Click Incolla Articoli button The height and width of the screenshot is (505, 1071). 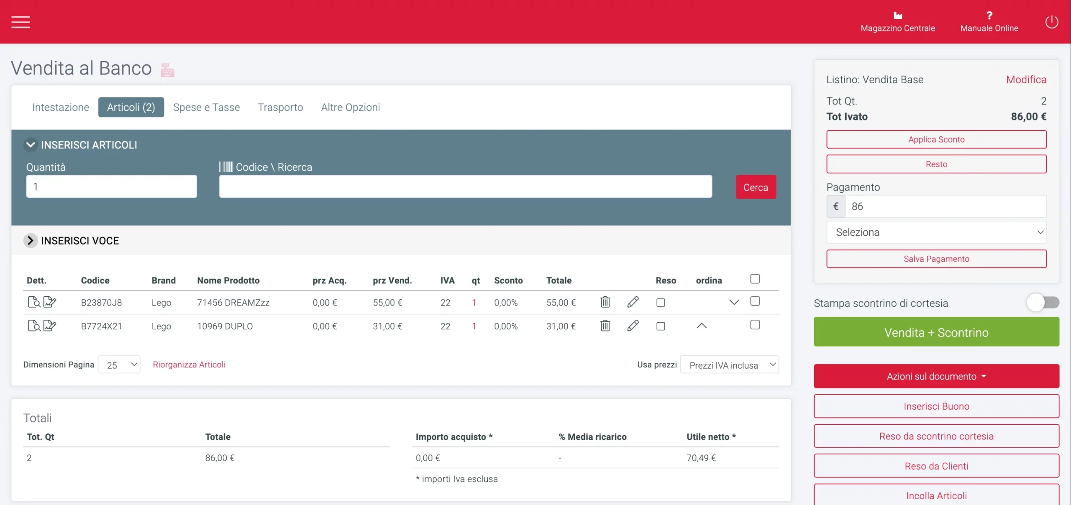tap(936, 495)
